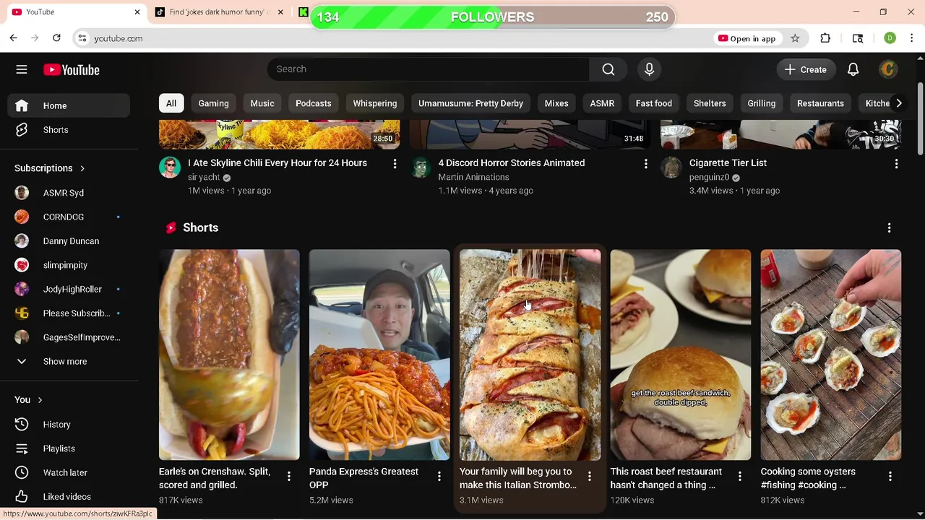Image resolution: width=925 pixels, height=520 pixels.
Task: Open the browser extensions puzzle icon
Action: pyautogui.click(x=825, y=38)
